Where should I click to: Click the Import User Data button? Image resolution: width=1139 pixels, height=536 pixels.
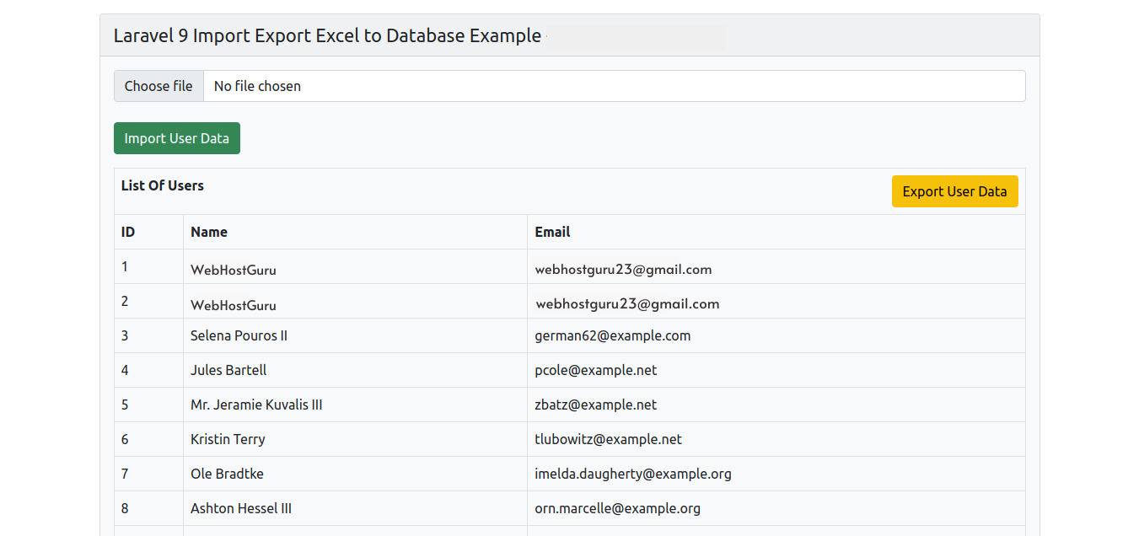177,138
